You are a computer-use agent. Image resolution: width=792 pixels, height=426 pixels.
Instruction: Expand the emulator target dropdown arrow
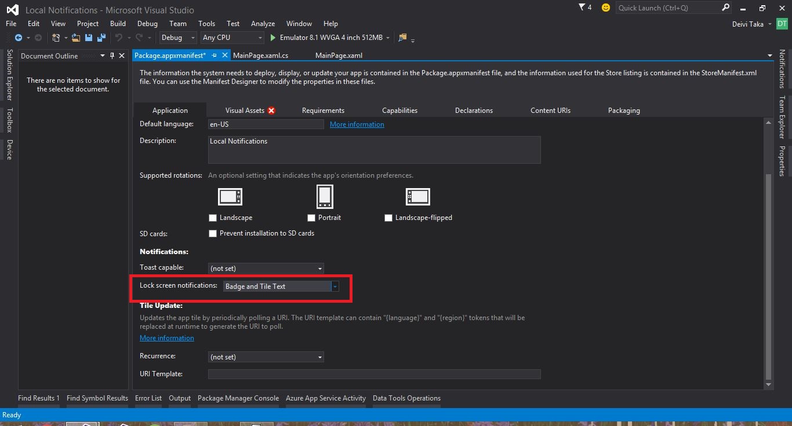coord(388,38)
